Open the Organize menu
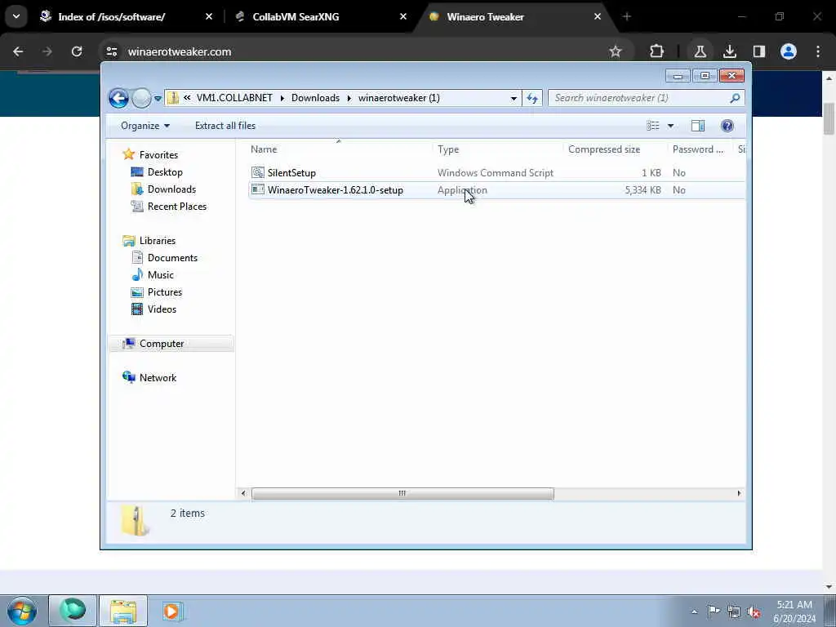The height and width of the screenshot is (627, 836). pyautogui.click(x=145, y=125)
